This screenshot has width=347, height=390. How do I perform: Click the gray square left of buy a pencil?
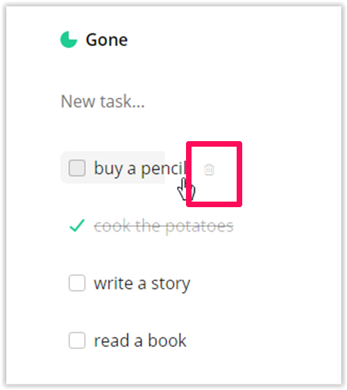pyautogui.click(x=77, y=168)
